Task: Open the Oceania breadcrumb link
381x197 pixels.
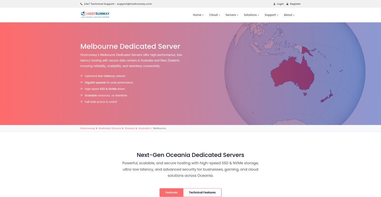Action: [130, 128]
